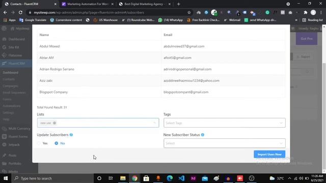326x183 pixels.
Task: Open Chrome extensions puzzle icon
Action: point(305,12)
